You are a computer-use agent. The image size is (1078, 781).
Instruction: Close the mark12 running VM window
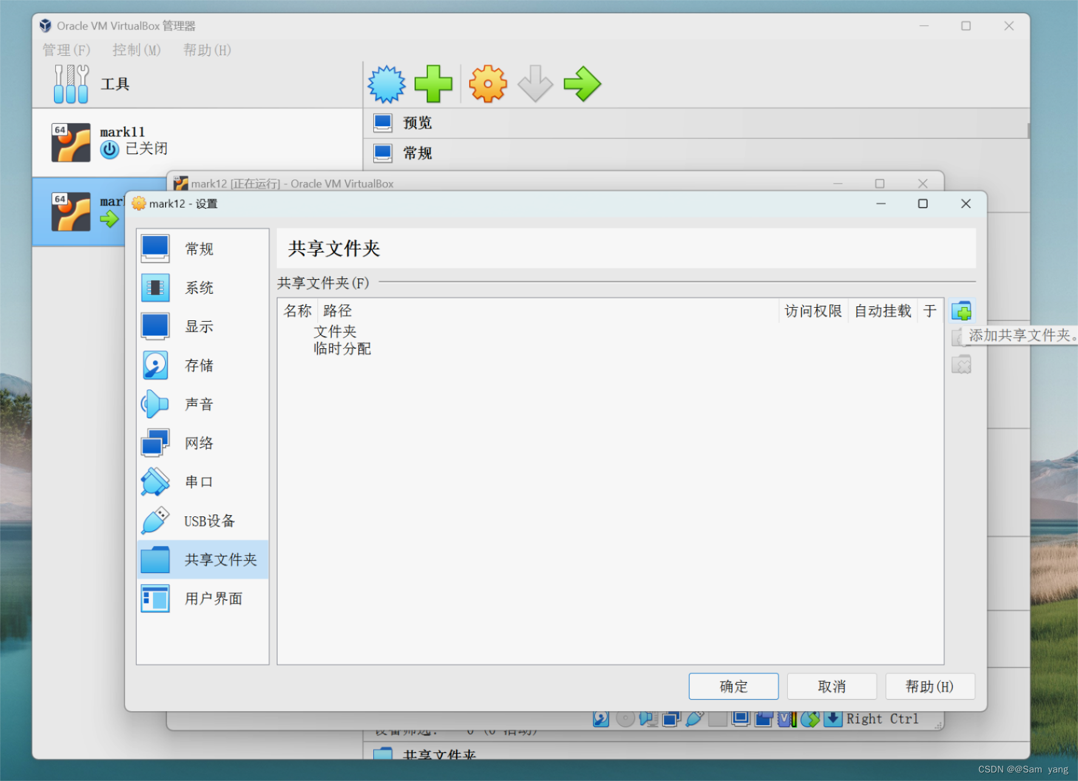point(923,183)
